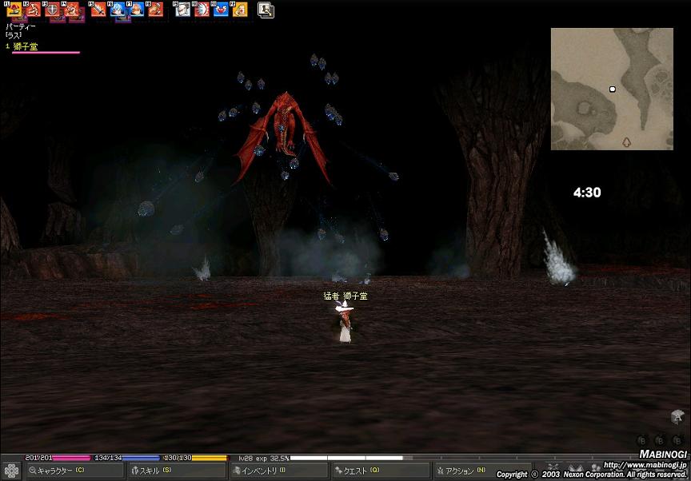Select party member 獅子堂 in party list

(26, 46)
